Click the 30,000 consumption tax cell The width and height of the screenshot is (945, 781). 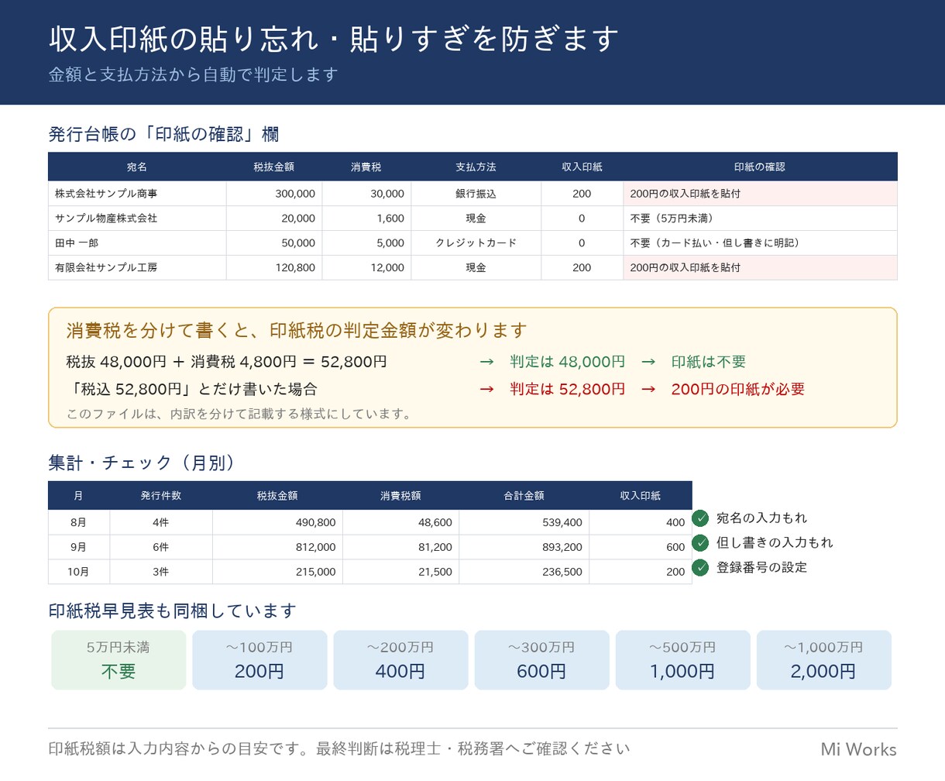pos(366,194)
